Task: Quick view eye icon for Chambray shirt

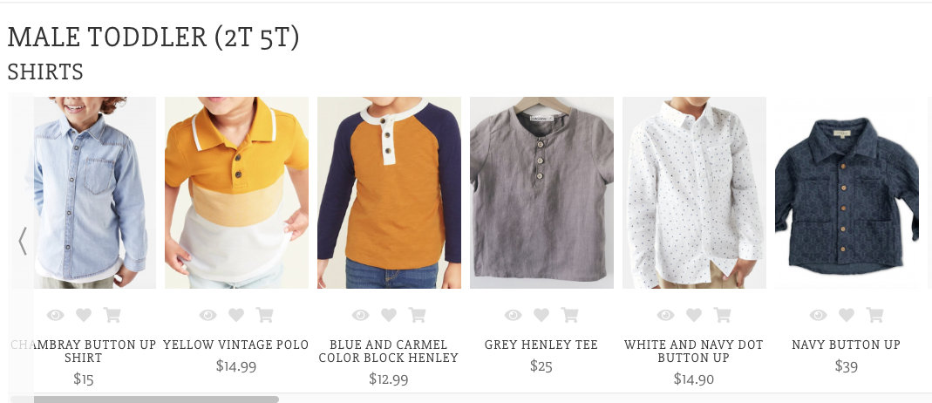Action: 55,315
